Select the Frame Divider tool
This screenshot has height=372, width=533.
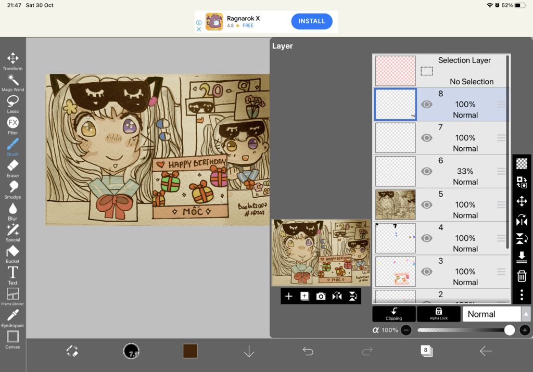(x=12, y=297)
